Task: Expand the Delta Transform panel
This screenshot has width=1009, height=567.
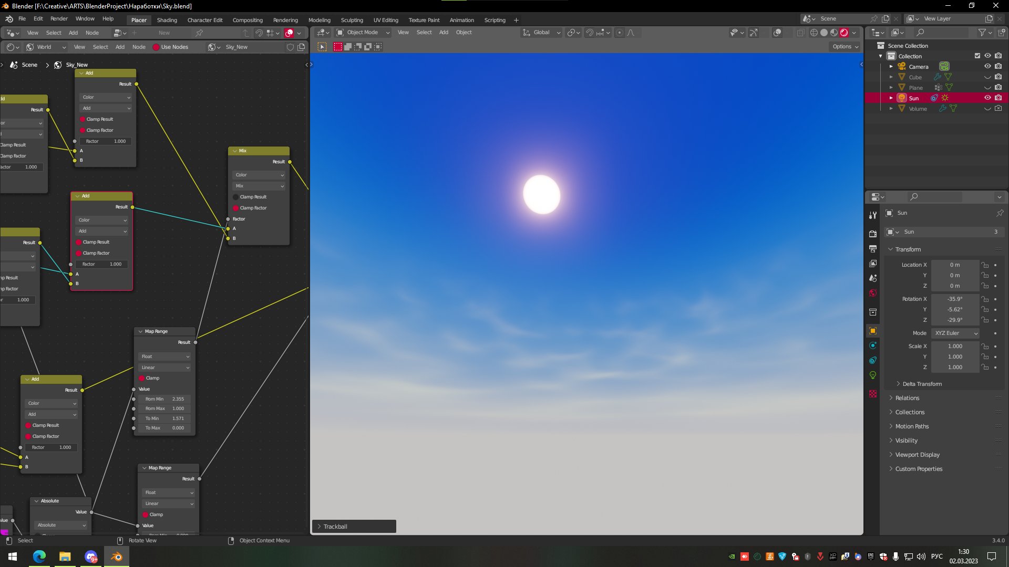Action: [x=922, y=384]
